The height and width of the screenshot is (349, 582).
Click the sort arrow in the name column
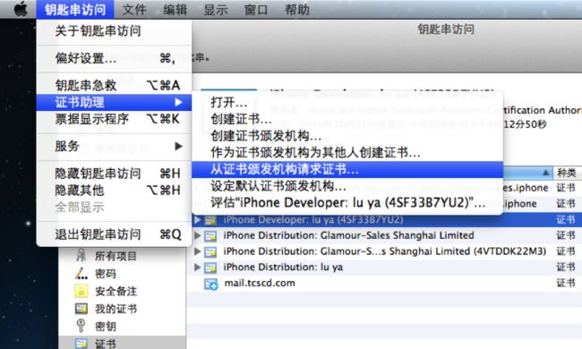(545, 173)
